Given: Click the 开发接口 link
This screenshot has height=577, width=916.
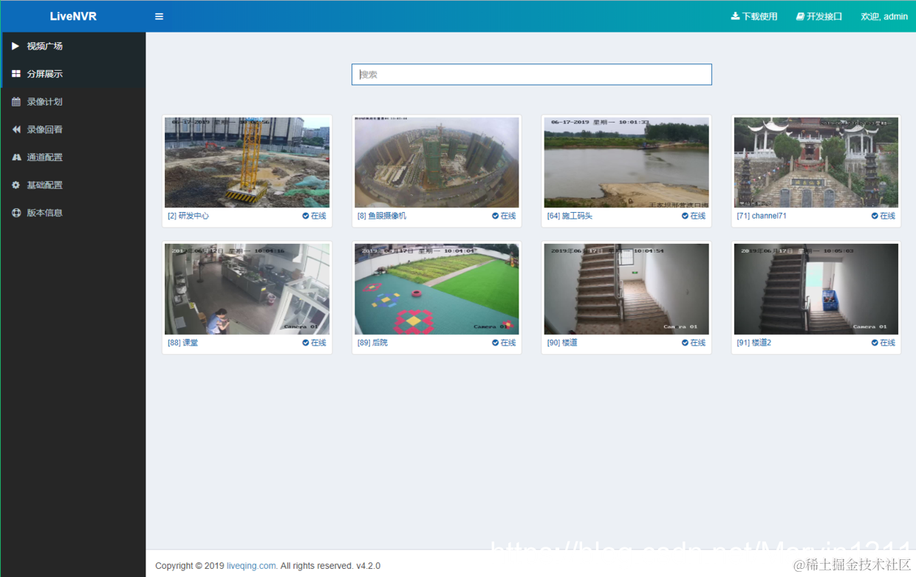Looking at the screenshot, I should (x=819, y=16).
